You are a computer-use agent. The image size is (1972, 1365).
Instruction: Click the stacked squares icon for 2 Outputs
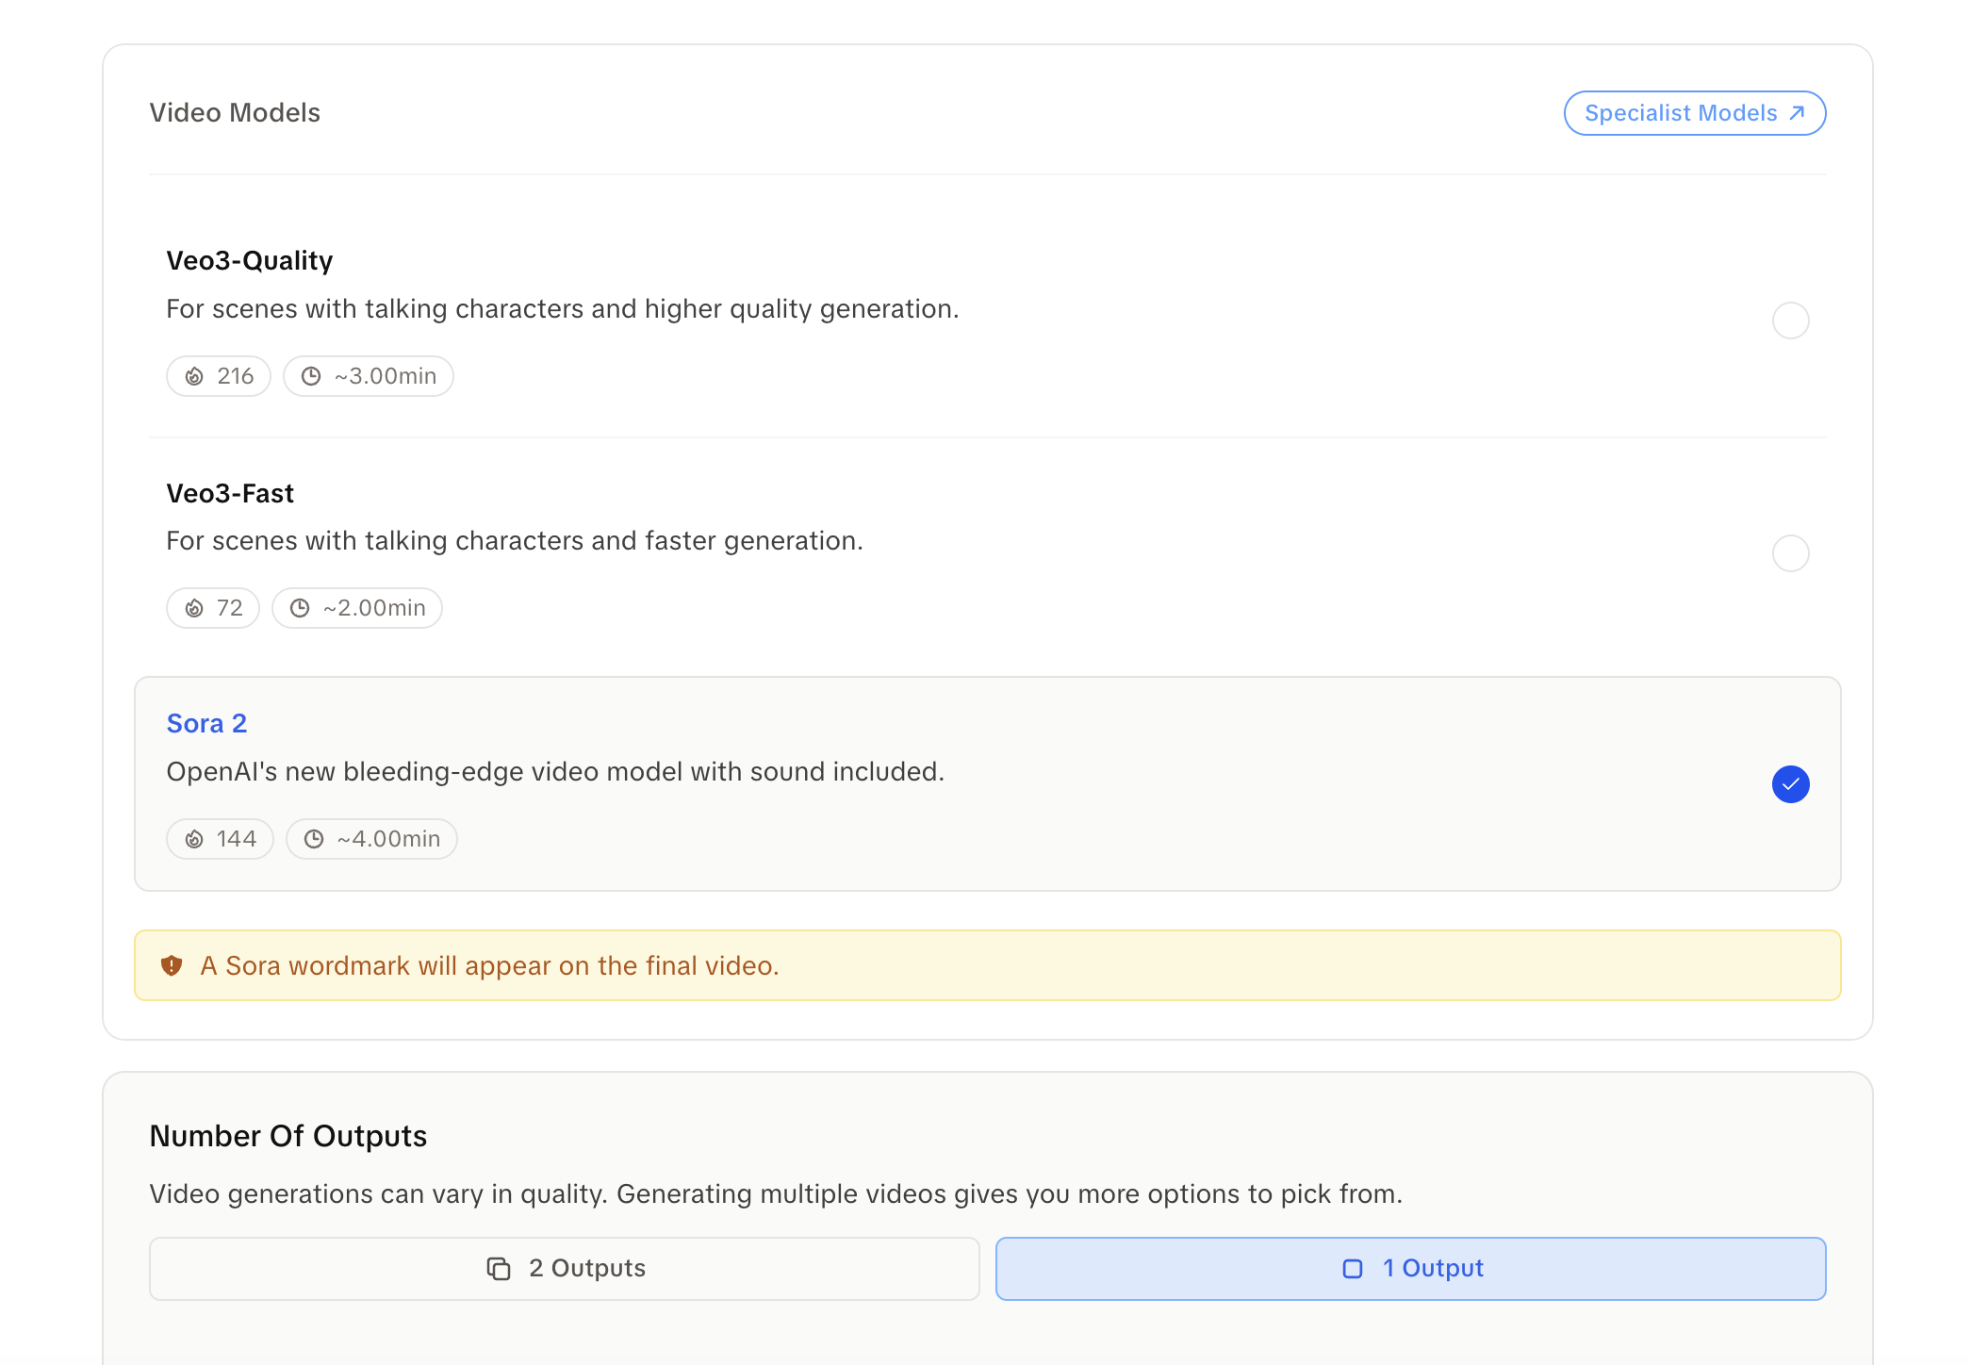click(499, 1269)
